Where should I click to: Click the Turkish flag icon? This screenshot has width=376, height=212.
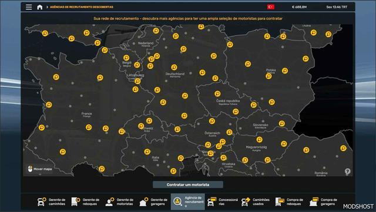[271, 7]
